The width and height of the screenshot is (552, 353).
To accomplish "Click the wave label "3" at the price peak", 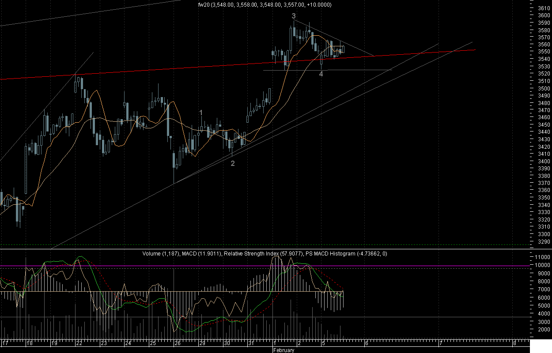I will point(294,16).
